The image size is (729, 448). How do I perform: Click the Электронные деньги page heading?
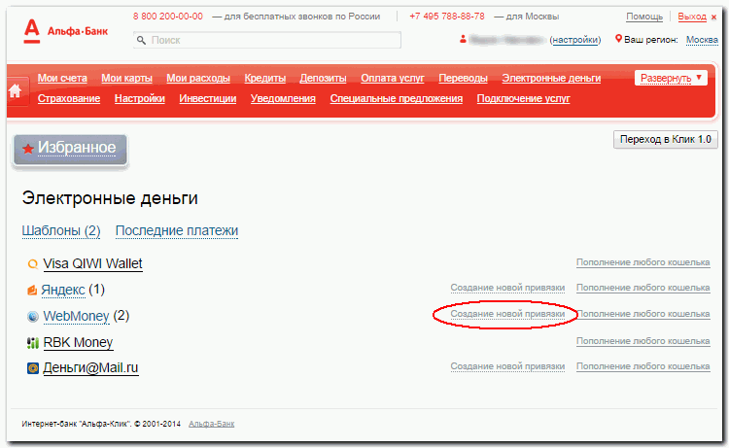[110, 198]
